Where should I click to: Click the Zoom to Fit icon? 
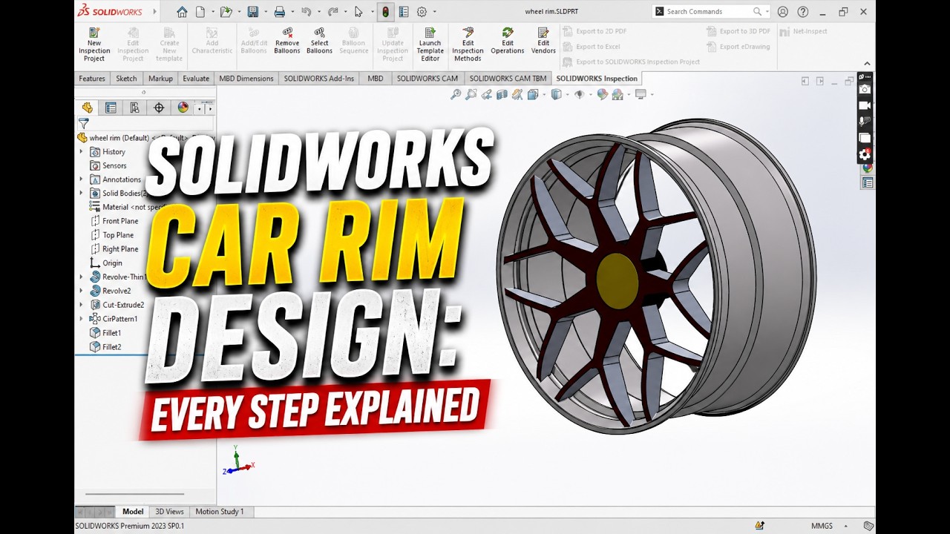coord(456,94)
